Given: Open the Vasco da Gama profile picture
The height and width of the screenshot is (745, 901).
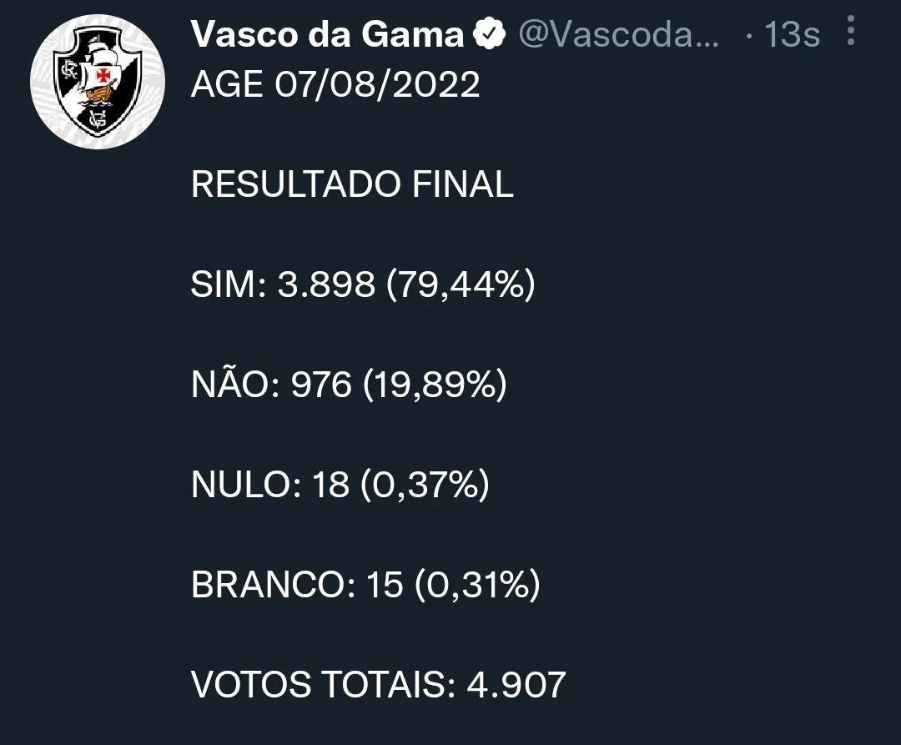Looking at the screenshot, I should click(x=97, y=82).
